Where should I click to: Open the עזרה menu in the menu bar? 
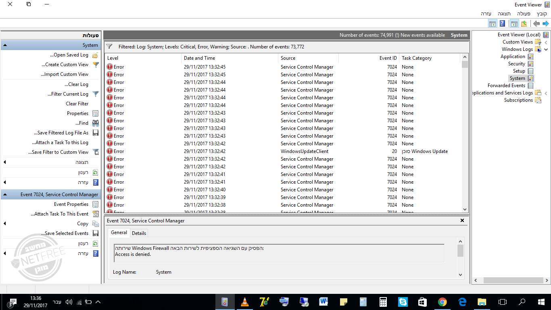point(486,14)
